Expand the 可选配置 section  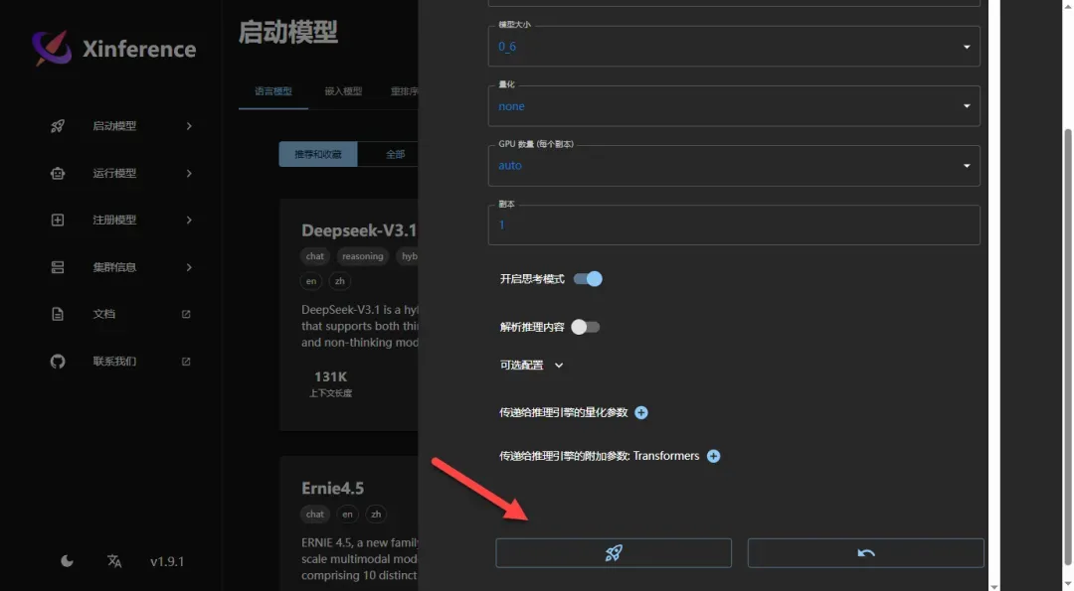coord(531,366)
